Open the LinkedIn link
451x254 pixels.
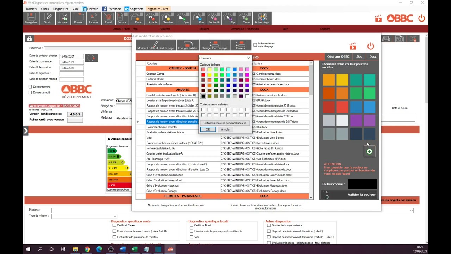[90, 9]
